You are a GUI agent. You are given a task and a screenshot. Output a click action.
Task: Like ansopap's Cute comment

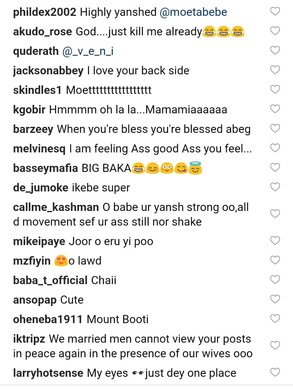coord(275,299)
